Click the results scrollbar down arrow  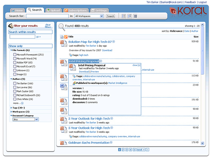(x=202, y=143)
